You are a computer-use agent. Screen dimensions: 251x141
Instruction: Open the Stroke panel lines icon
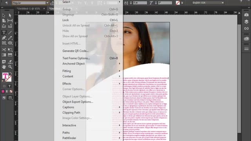(x=246, y=49)
